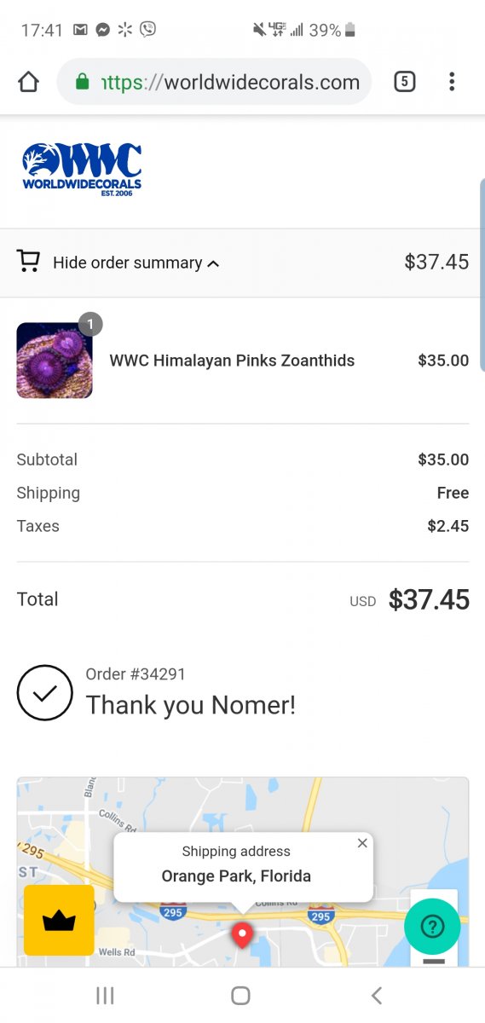Image resolution: width=485 pixels, height=1023 pixels.
Task: Open Android recent apps button
Action: (105, 995)
